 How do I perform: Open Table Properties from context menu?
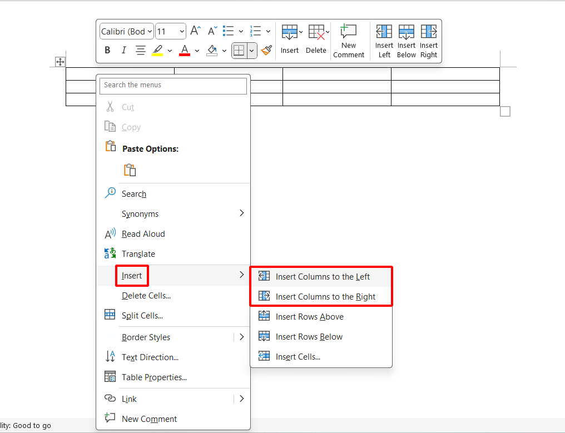click(154, 377)
